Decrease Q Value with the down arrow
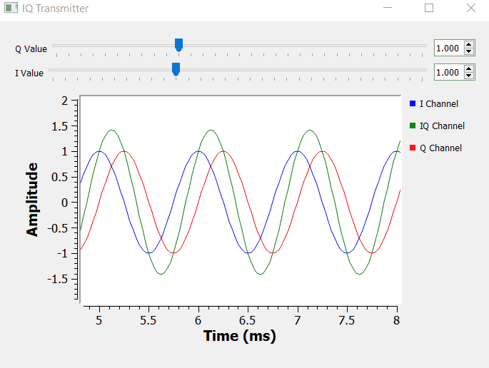 pos(468,51)
